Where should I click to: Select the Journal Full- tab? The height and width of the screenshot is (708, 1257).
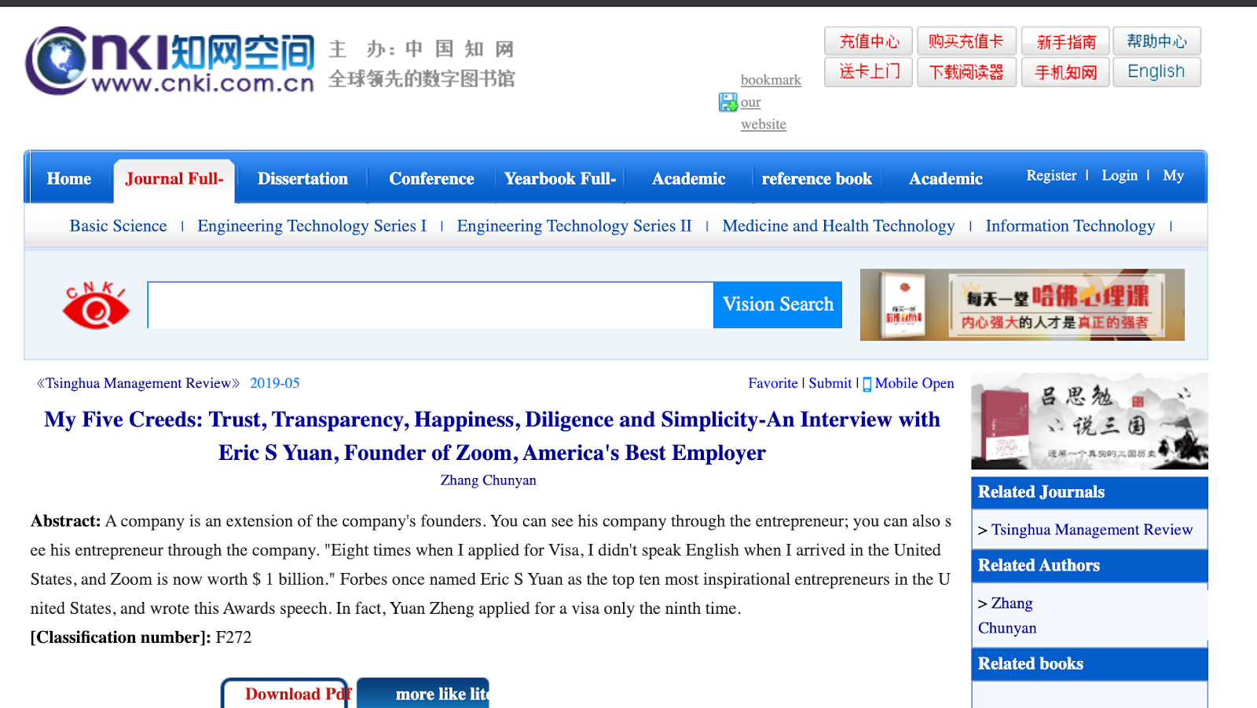pos(174,179)
